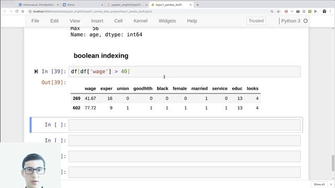
Task: Open the Chrome three-dot menu
Action: (x=331, y=11)
